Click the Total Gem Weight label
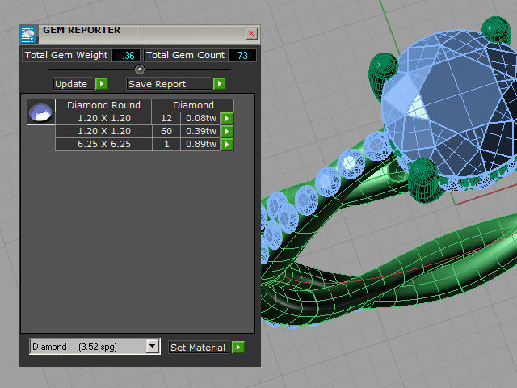The image size is (517, 388). [66, 55]
